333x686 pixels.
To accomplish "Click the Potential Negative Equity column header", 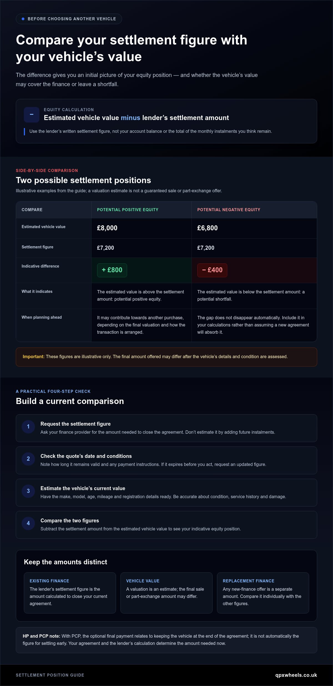I will (x=254, y=210).
